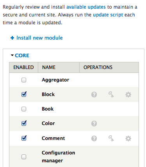Collapse the CORE section triangle

click(x=12, y=55)
